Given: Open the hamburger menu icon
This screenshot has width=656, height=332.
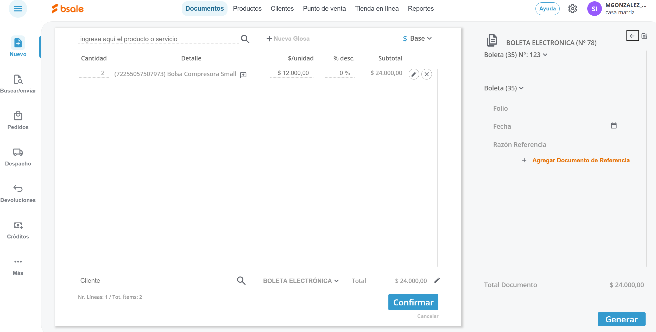Looking at the screenshot, I should (18, 9).
